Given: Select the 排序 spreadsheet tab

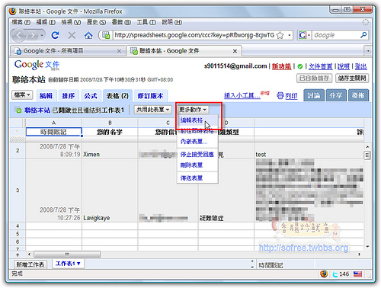Looking at the screenshot, I should point(69,96).
